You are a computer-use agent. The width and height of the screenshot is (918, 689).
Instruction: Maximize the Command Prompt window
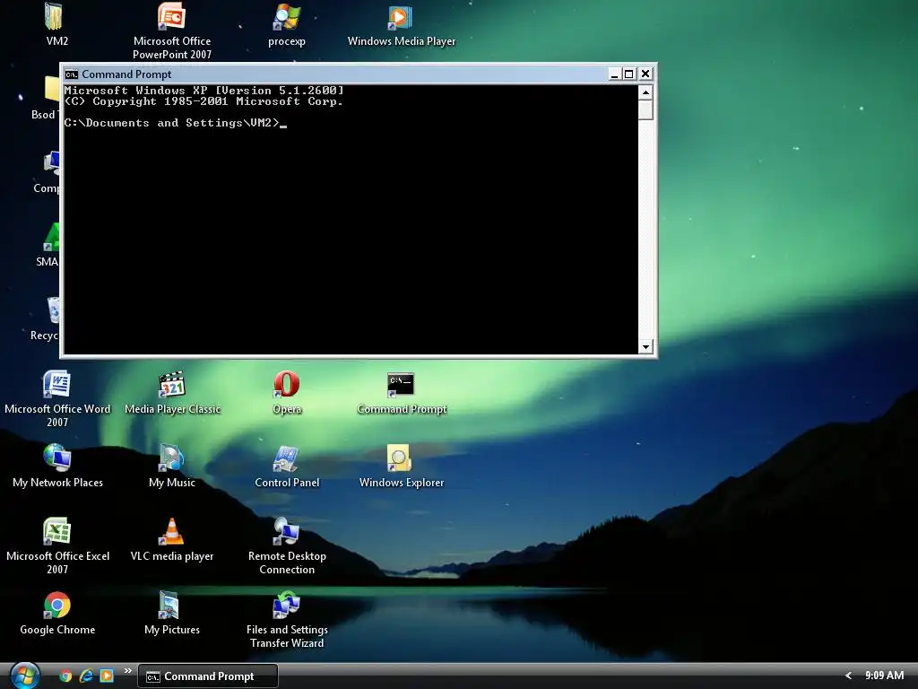point(628,74)
